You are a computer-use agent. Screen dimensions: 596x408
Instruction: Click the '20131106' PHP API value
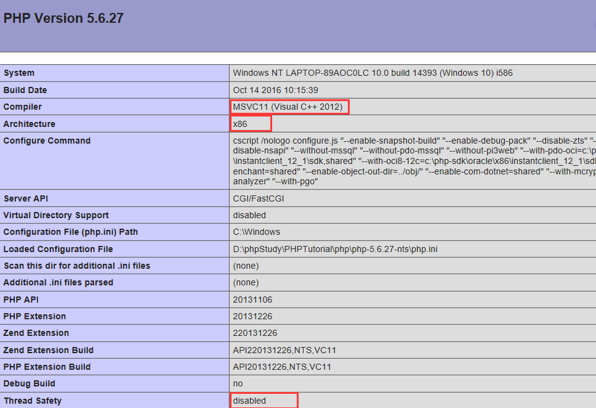tap(252, 300)
